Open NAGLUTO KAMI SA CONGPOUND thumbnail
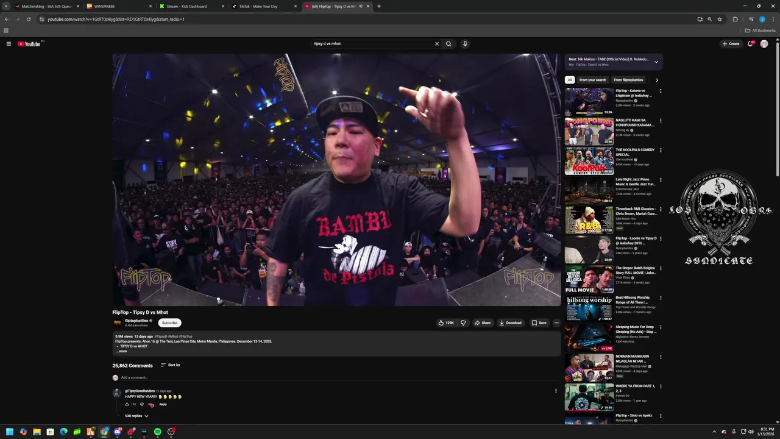780x439 pixels. point(589,131)
